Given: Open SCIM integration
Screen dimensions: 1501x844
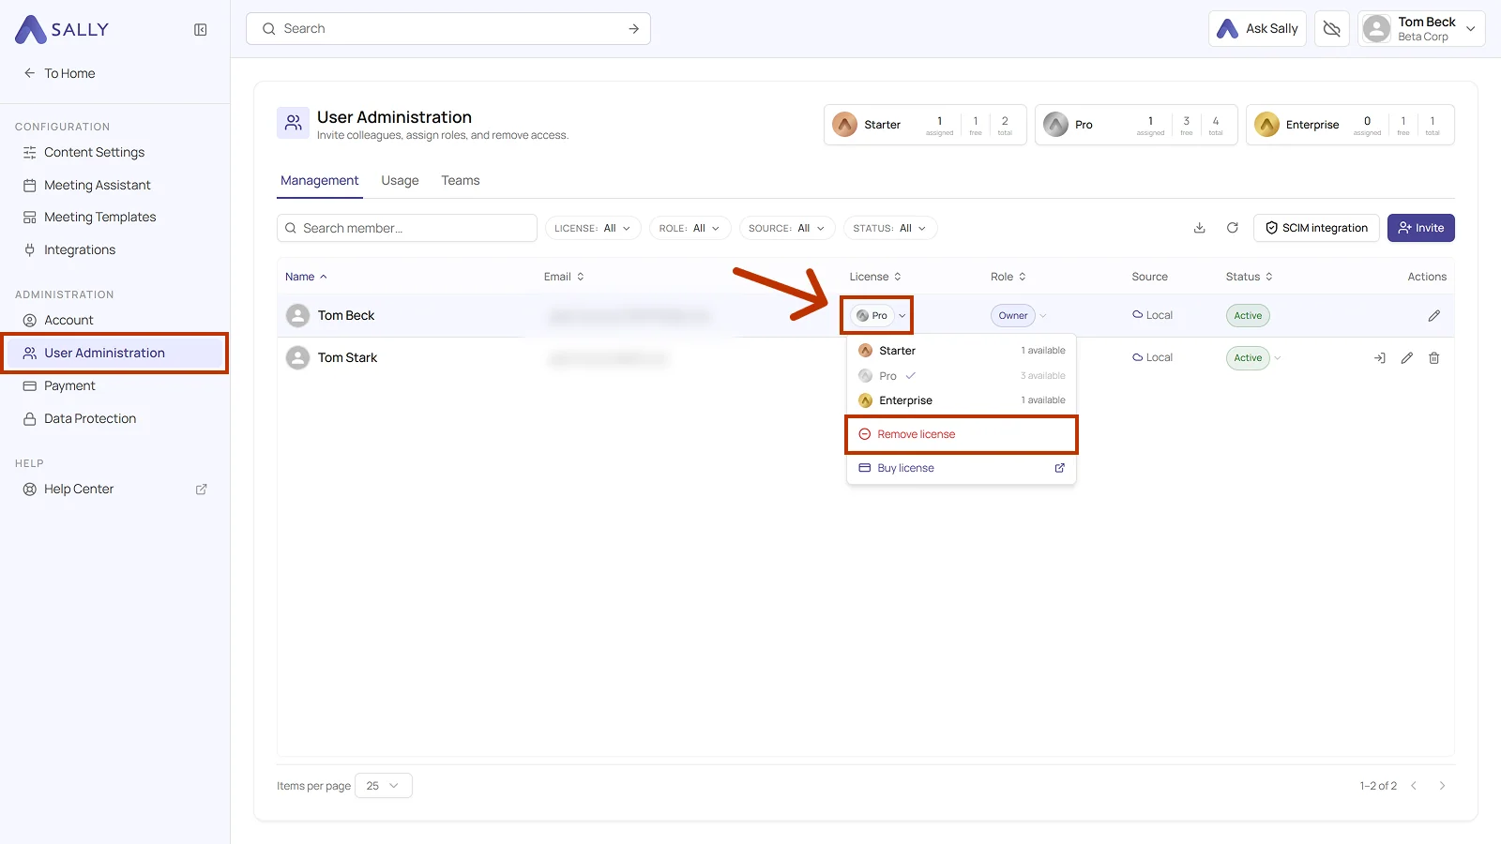Looking at the screenshot, I should 1316,228.
